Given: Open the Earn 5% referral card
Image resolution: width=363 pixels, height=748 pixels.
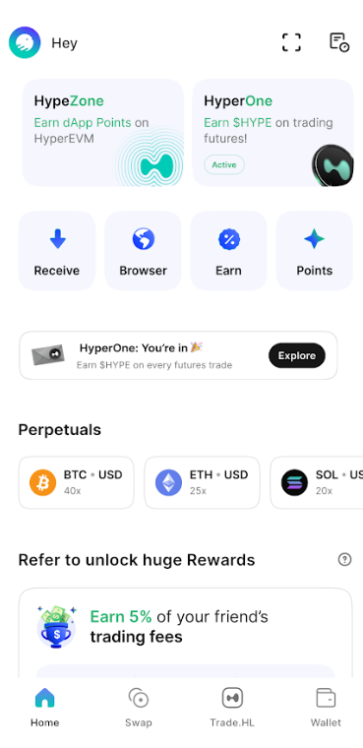Looking at the screenshot, I should 186,633.
